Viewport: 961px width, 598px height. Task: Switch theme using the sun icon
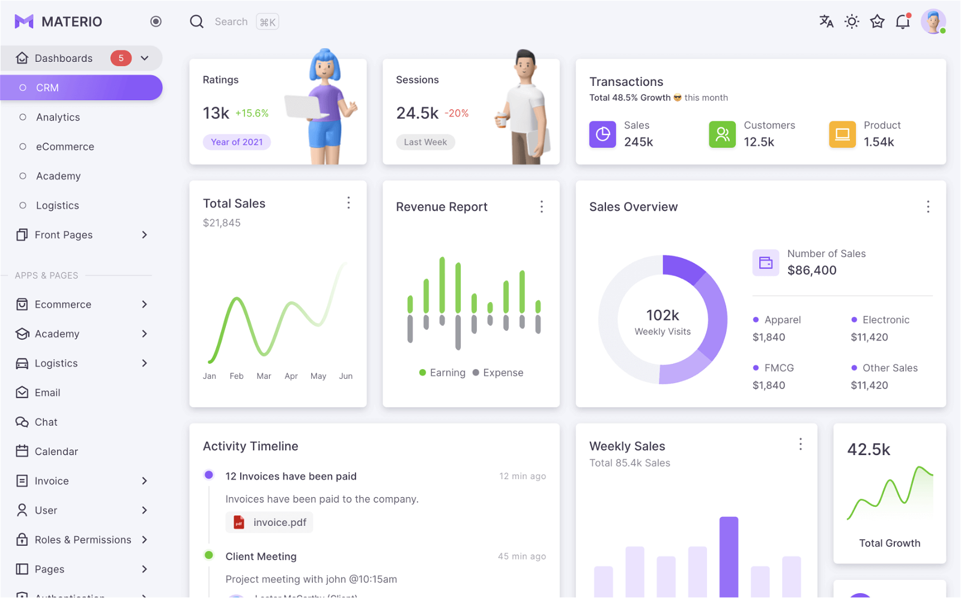tap(852, 22)
